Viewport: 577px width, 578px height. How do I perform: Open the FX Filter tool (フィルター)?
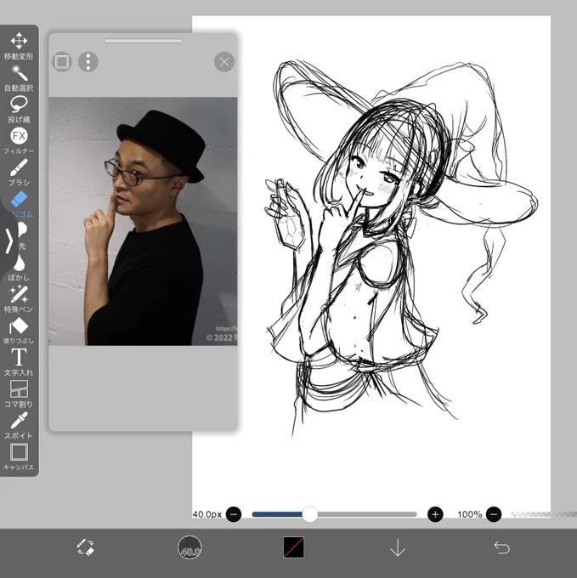coord(19,141)
